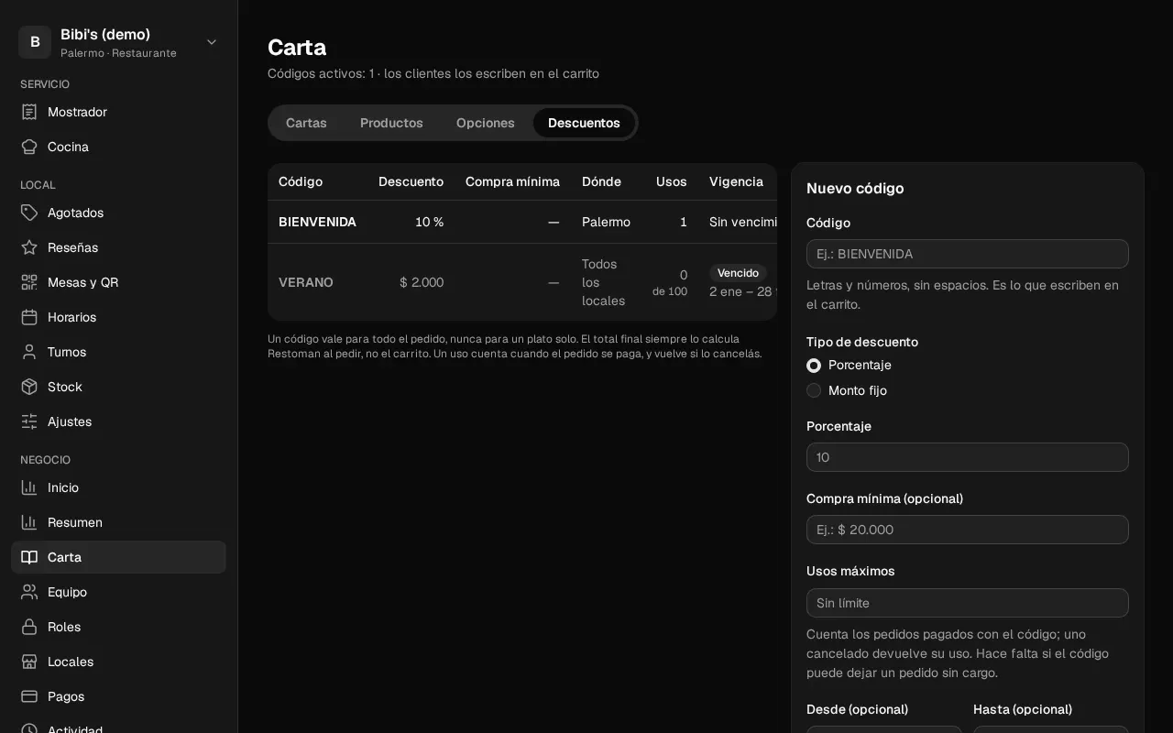Focus the Compra mínima input
This screenshot has height=733, width=1173.
pos(968,530)
